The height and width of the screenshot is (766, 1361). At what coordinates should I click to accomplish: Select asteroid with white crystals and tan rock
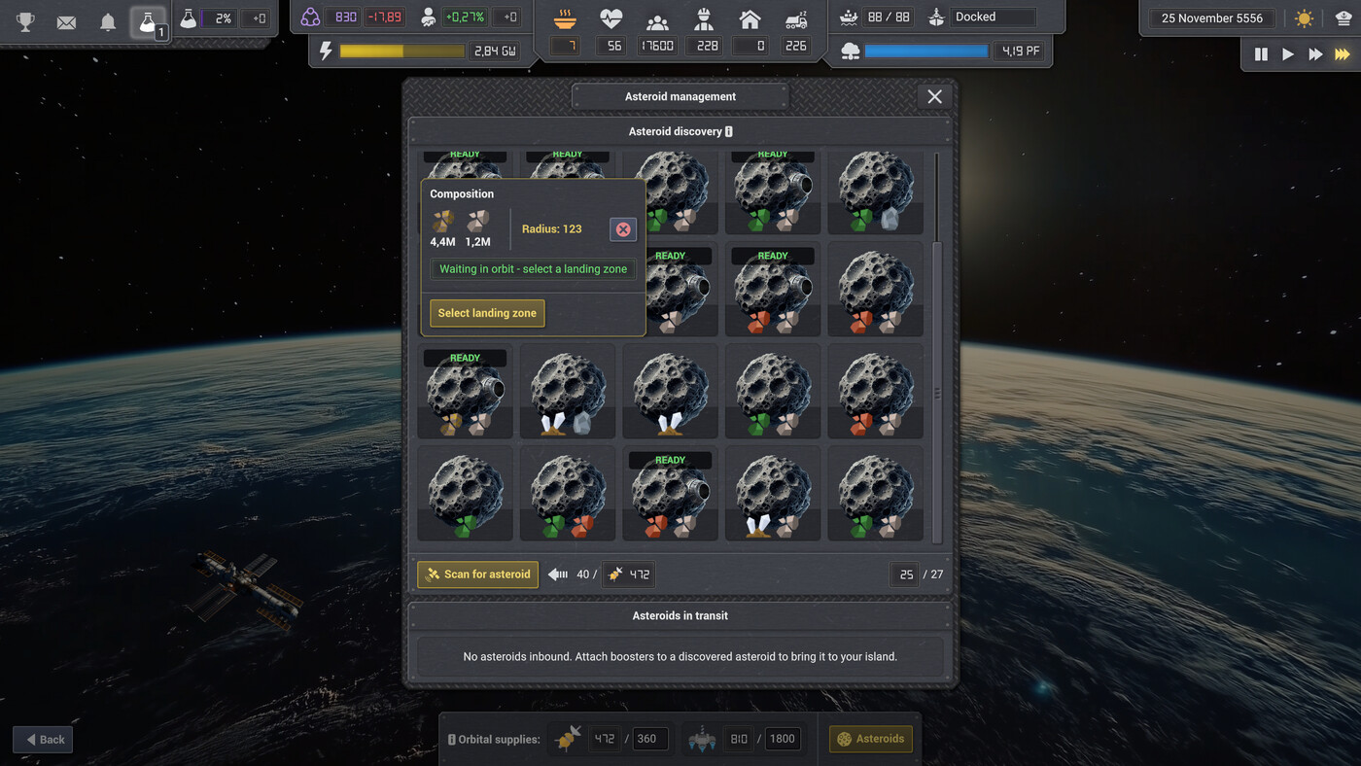pyautogui.click(x=773, y=493)
